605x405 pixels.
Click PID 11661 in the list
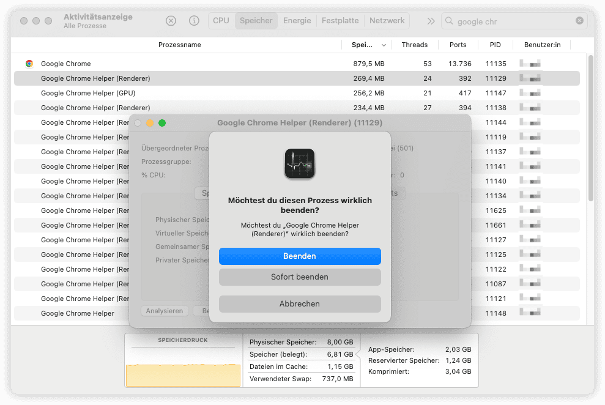tap(496, 225)
